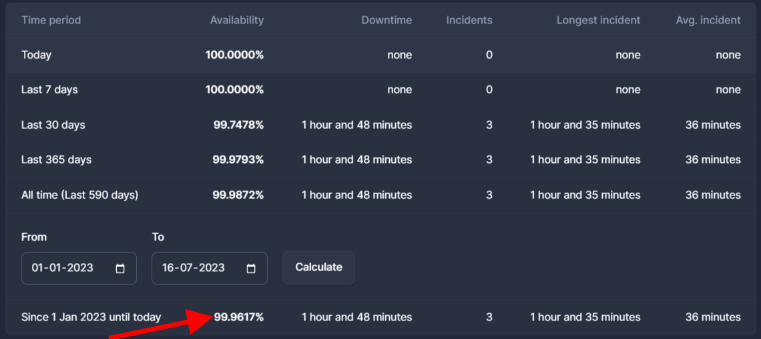
Task: Click Last 30 days longest incident value
Action: coord(585,125)
